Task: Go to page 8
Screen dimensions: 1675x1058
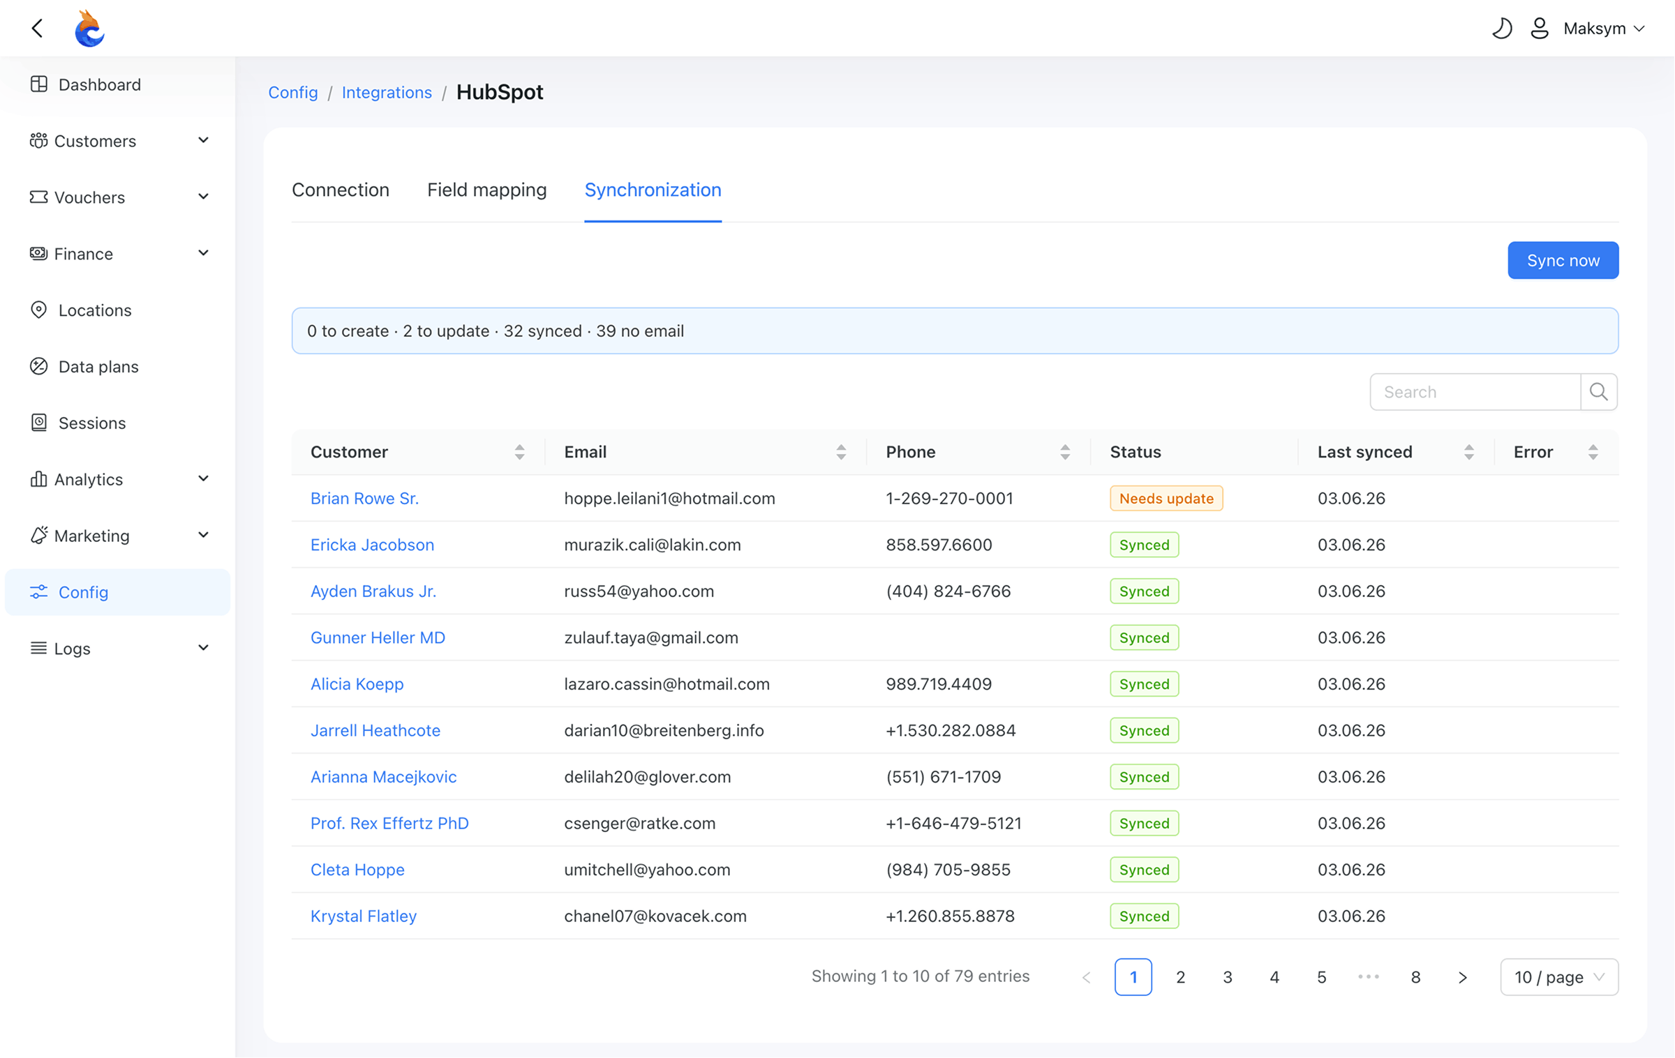Action: 1416,978
